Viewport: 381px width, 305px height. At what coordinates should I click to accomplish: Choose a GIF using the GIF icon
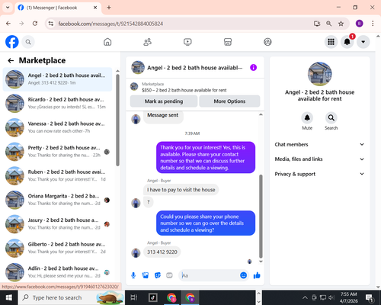169,275
